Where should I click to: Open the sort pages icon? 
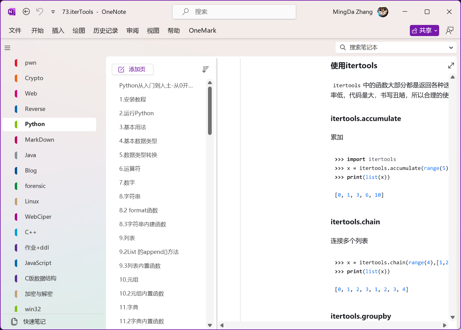tap(205, 69)
